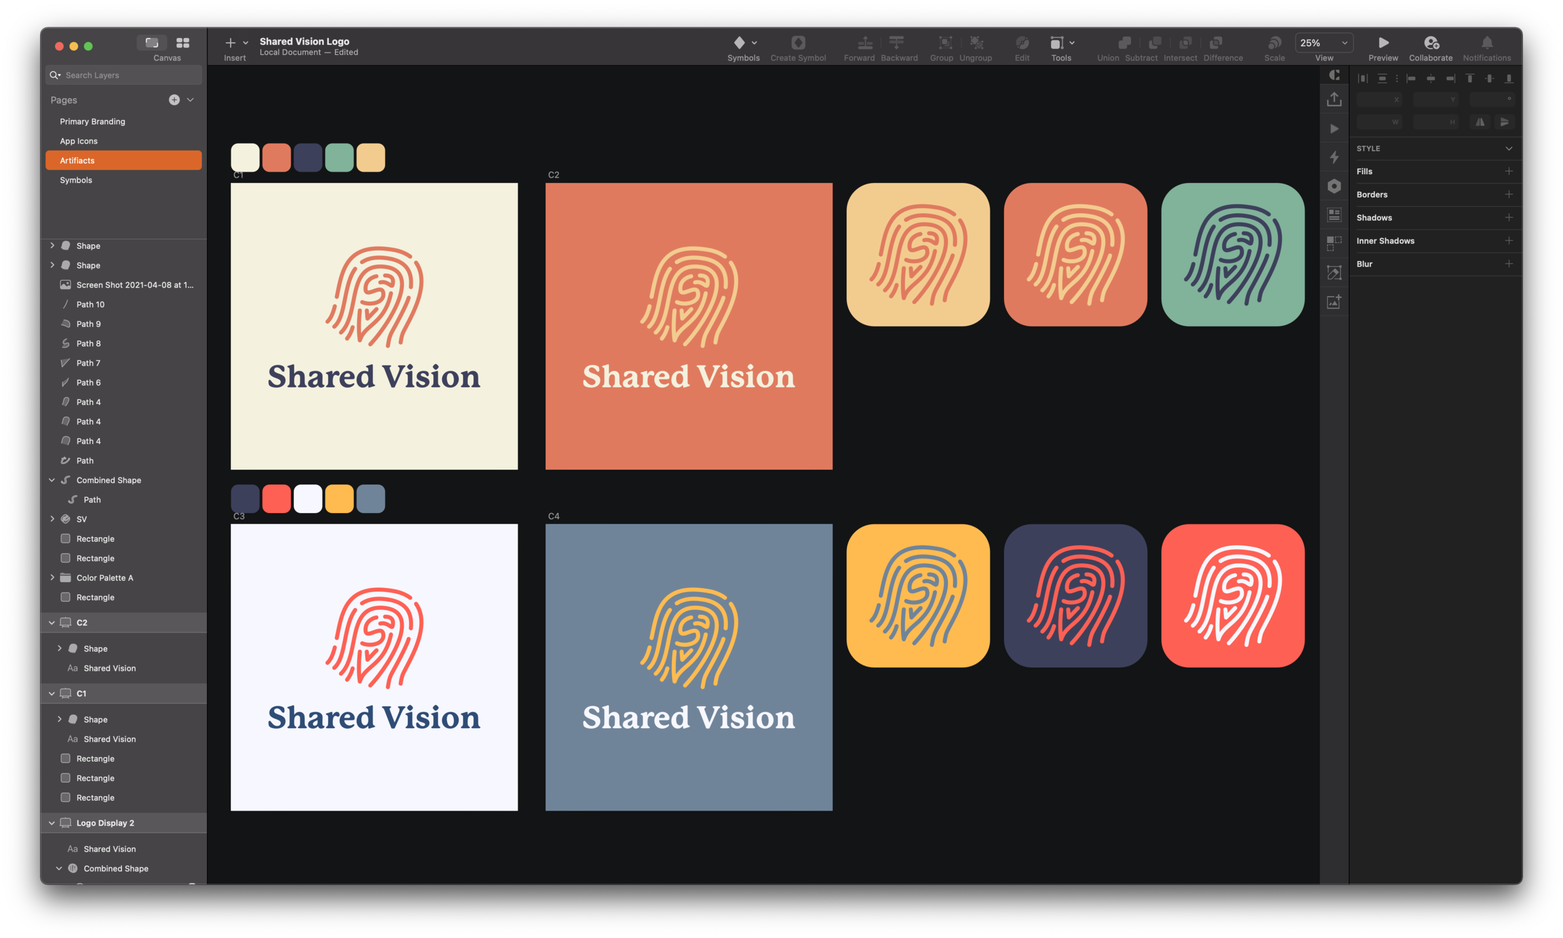This screenshot has height=938, width=1563.
Task: Move layer Forward in toolbar
Action: pos(864,43)
